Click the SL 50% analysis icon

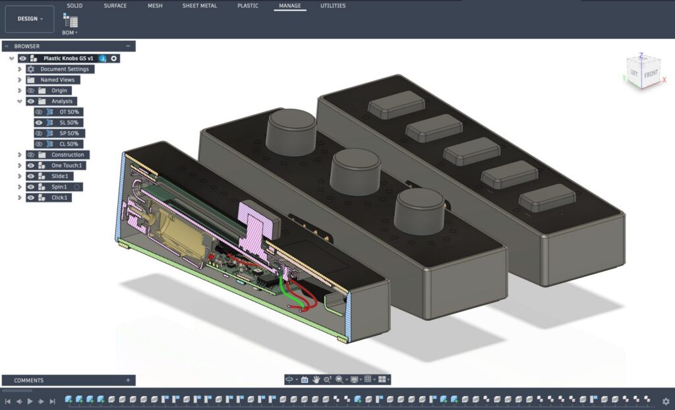click(x=50, y=123)
